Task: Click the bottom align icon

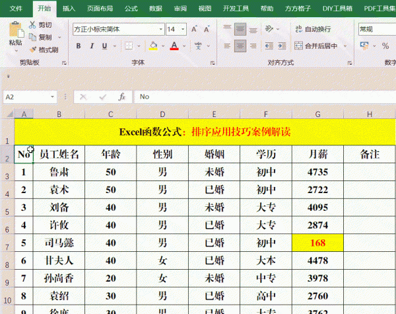Action: tap(253, 29)
